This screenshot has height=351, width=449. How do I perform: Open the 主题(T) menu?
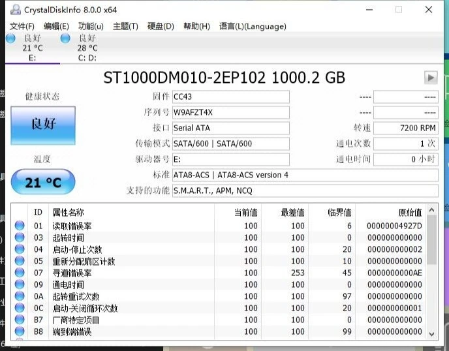point(125,26)
